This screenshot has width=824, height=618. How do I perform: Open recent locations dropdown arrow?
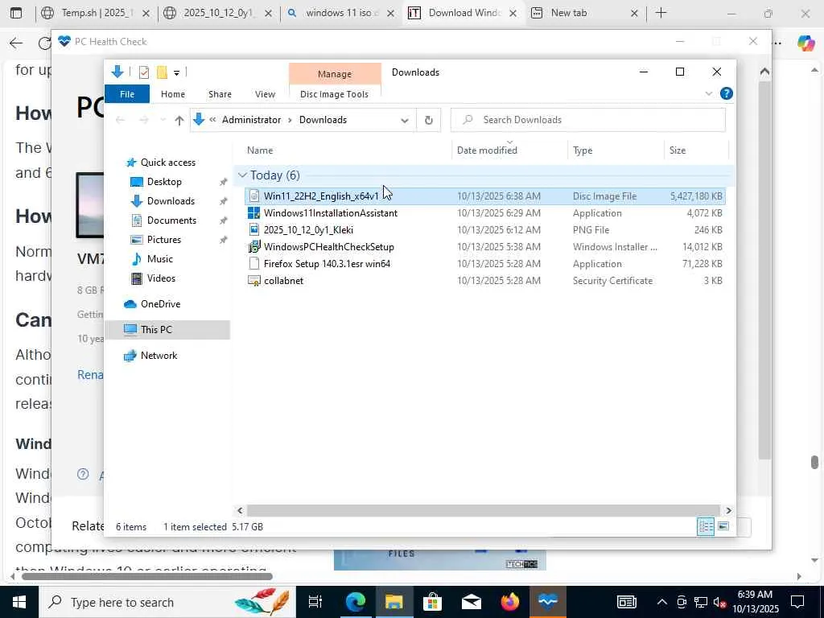tap(163, 121)
